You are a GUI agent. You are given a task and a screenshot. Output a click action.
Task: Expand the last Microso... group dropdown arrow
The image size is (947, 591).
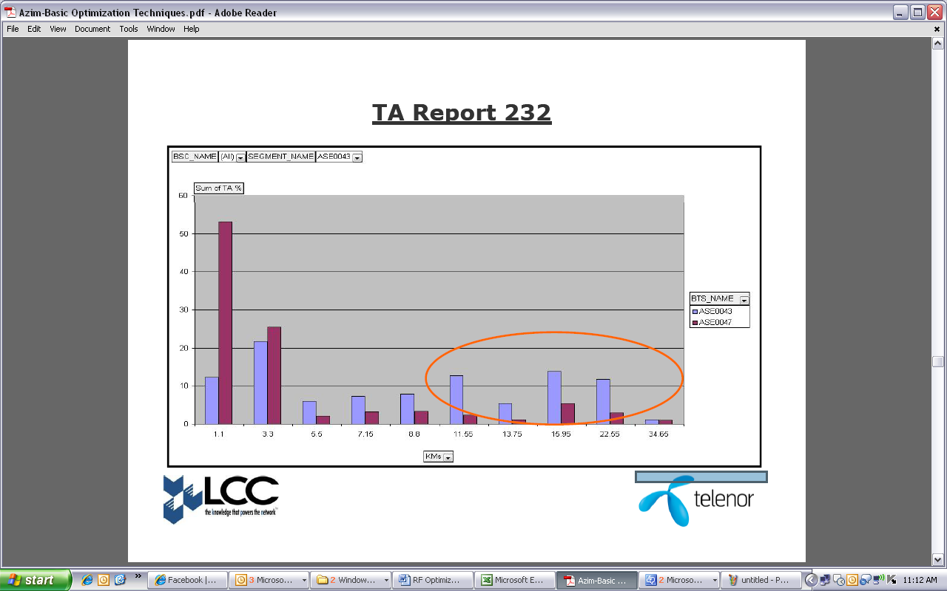(x=714, y=581)
